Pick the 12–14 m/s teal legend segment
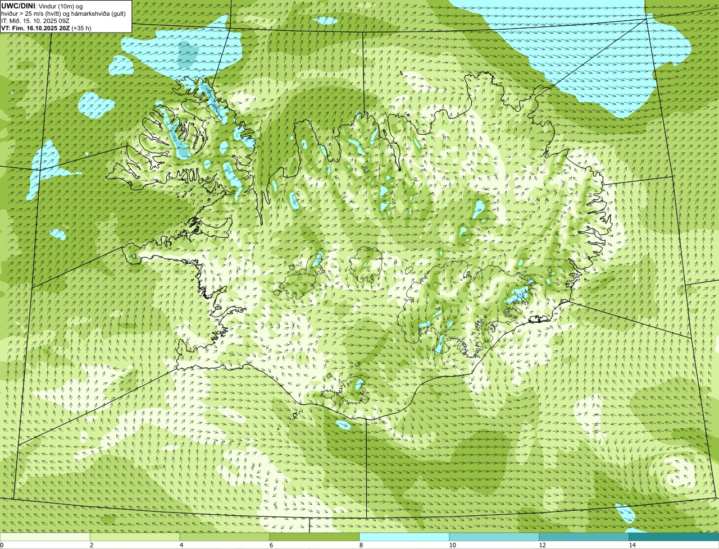This screenshot has height=549, width=719. click(584, 537)
